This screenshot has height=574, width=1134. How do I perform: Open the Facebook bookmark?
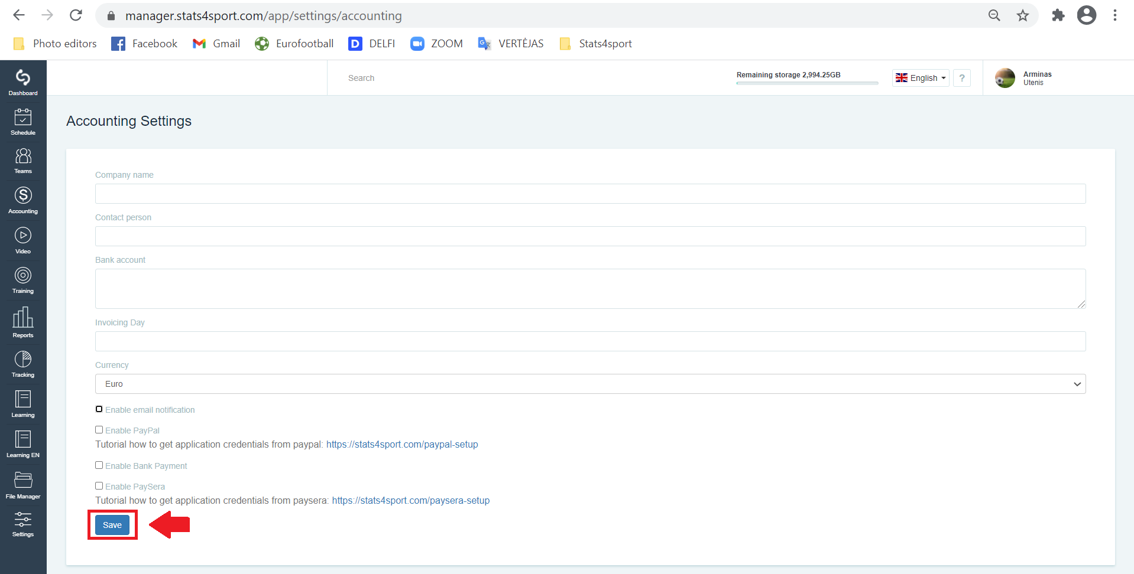tap(144, 44)
